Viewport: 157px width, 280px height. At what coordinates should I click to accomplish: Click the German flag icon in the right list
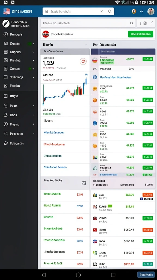[95, 60]
